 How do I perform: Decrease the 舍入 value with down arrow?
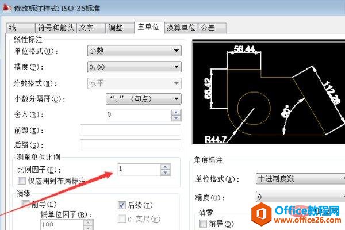176,118
